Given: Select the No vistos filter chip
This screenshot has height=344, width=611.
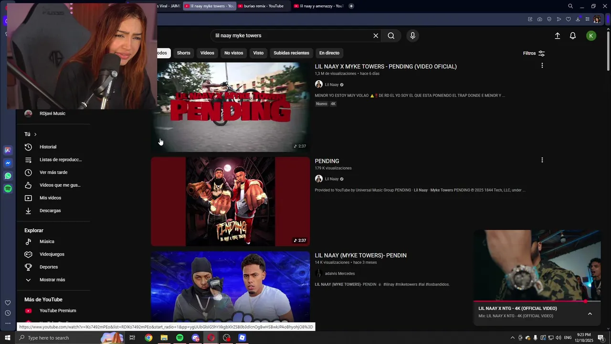Looking at the screenshot, I should click(x=233, y=53).
